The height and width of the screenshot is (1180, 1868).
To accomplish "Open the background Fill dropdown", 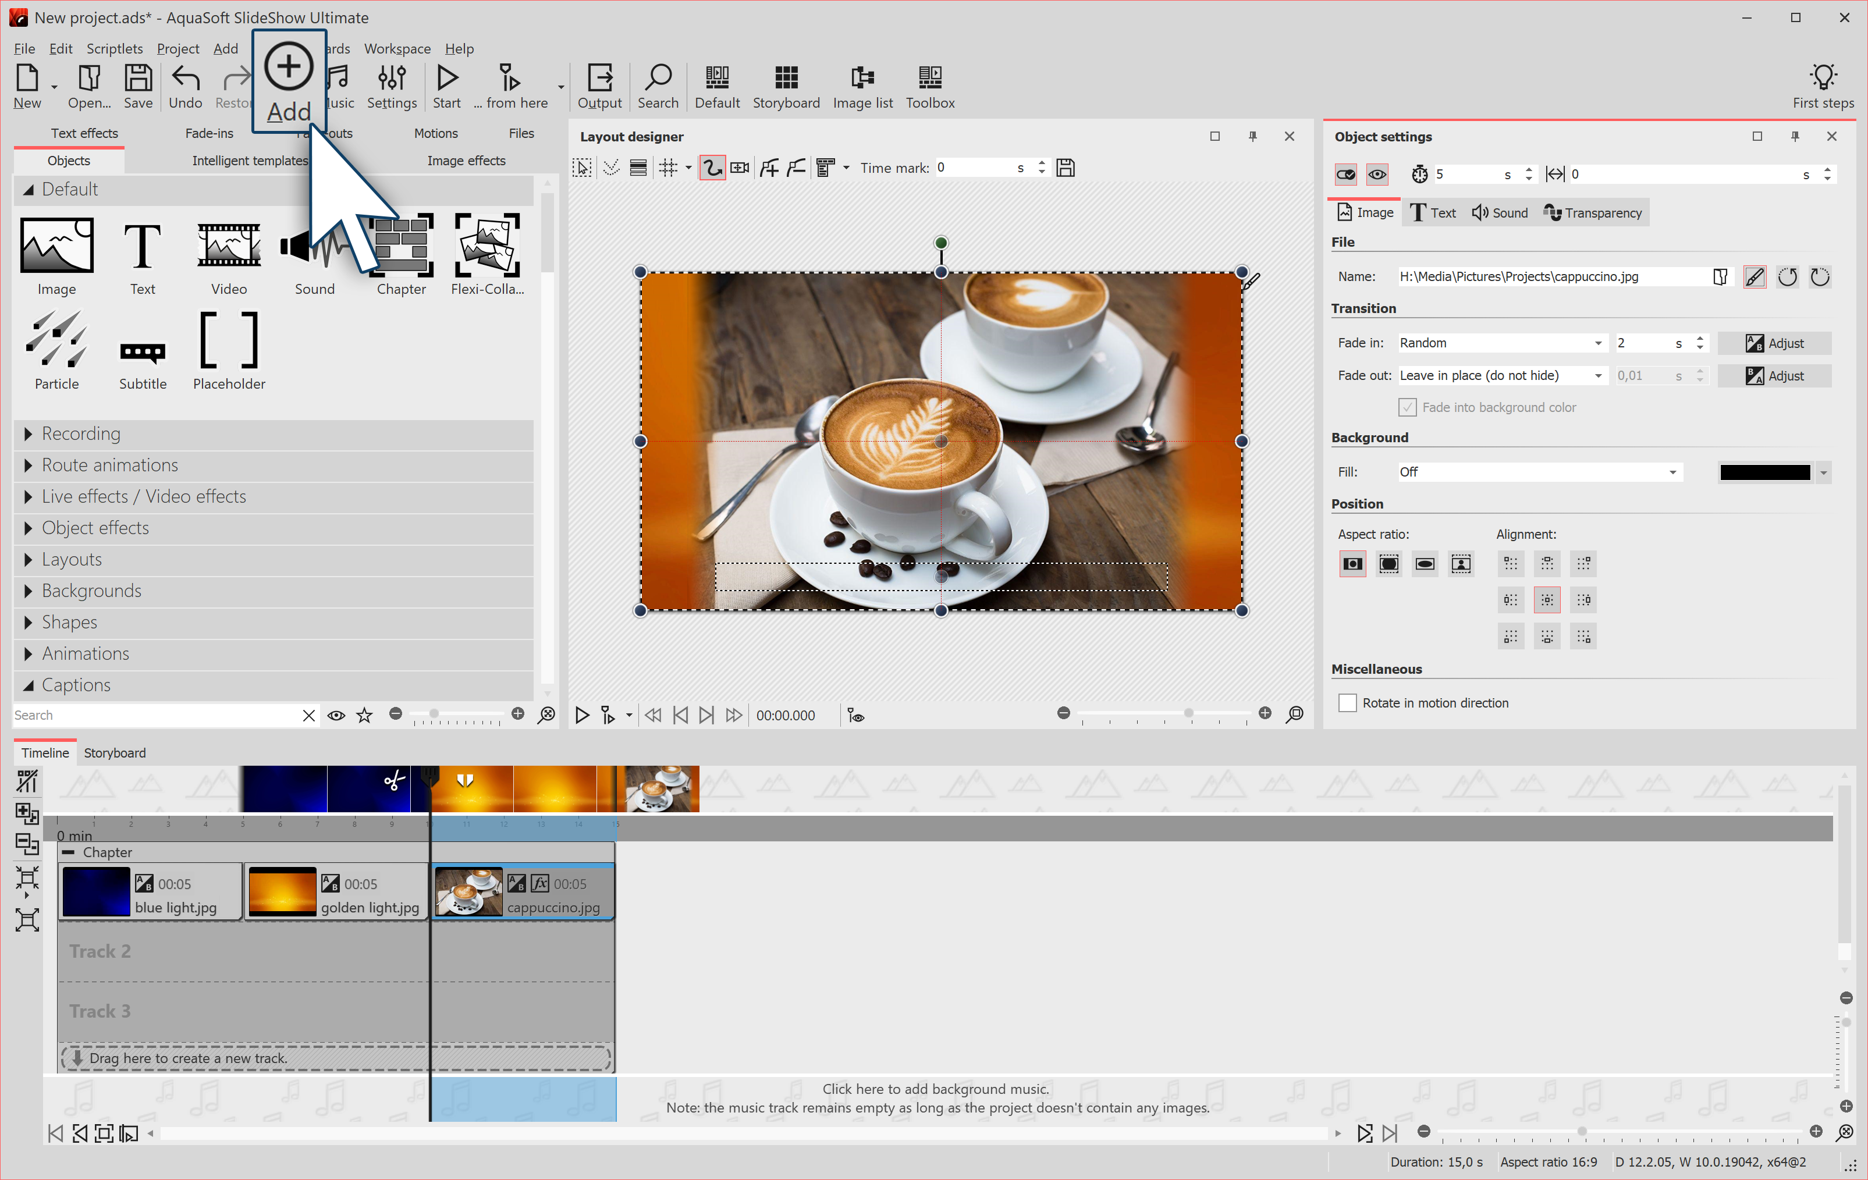I will (1539, 472).
